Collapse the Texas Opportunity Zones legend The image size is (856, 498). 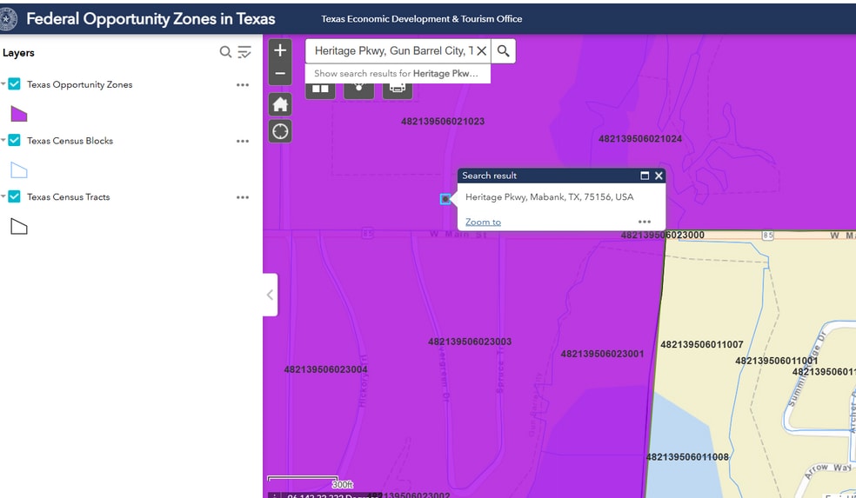(3, 84)
